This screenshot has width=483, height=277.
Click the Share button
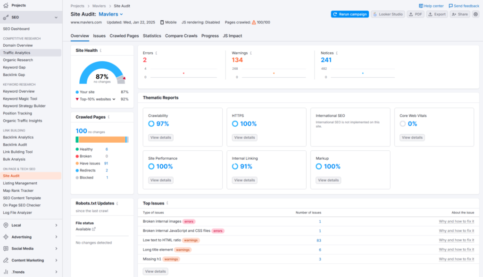tap(459, 14)
